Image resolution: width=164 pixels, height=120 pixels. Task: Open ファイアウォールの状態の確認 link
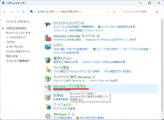tap(67, 40)
